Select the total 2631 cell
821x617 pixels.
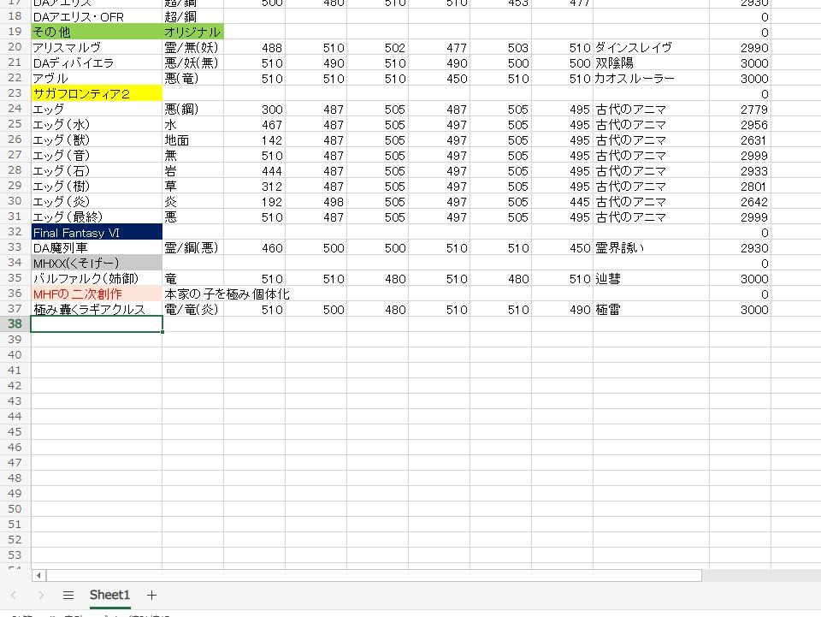coord(740,139)
